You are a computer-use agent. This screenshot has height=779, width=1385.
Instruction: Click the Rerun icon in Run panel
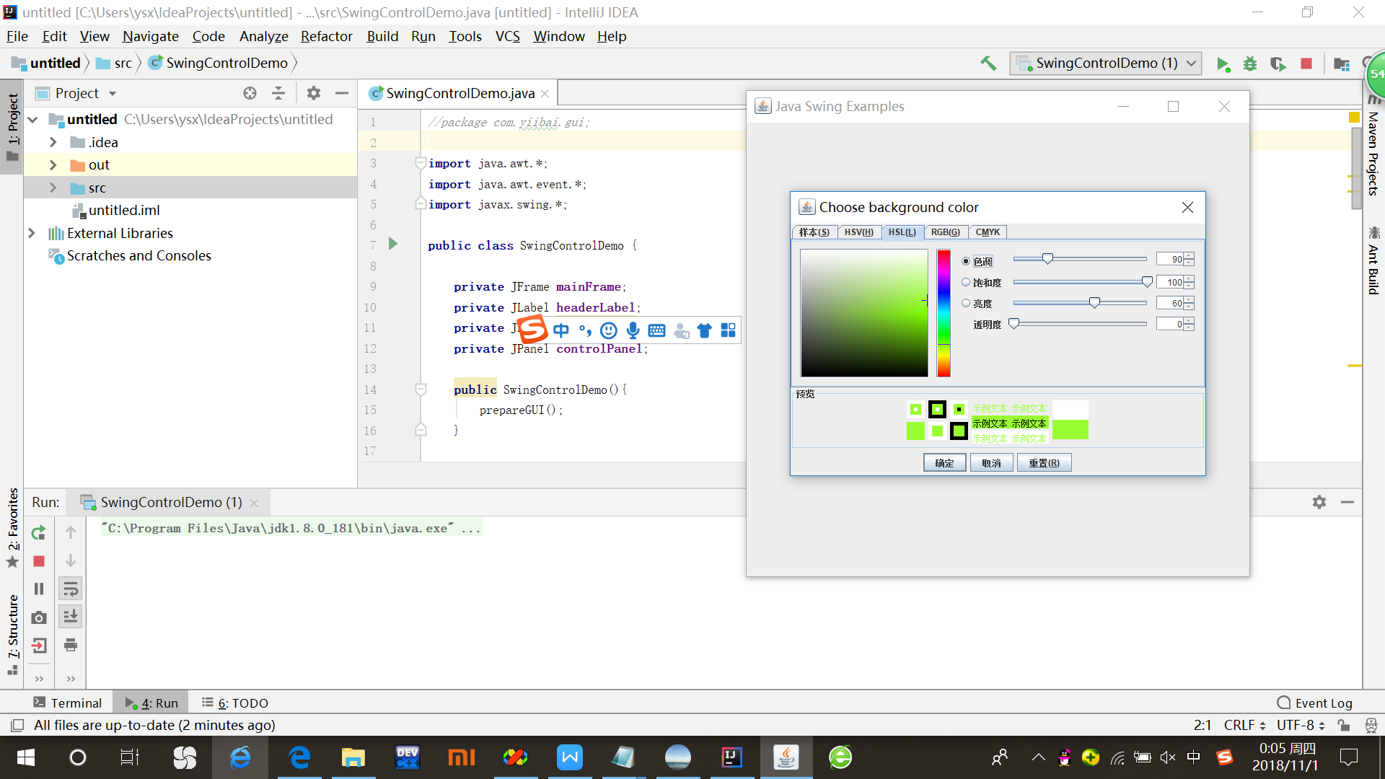pyautogui.click(x=39, y=533)
